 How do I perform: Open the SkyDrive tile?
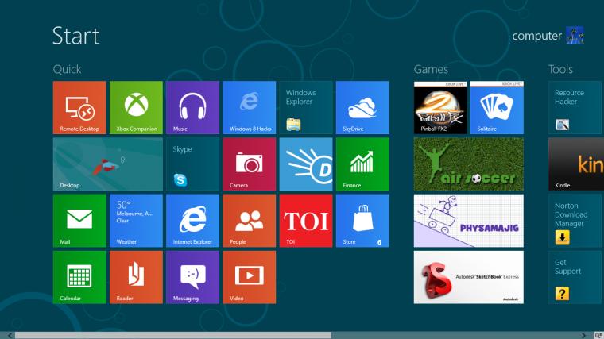[x=362, y=107]
